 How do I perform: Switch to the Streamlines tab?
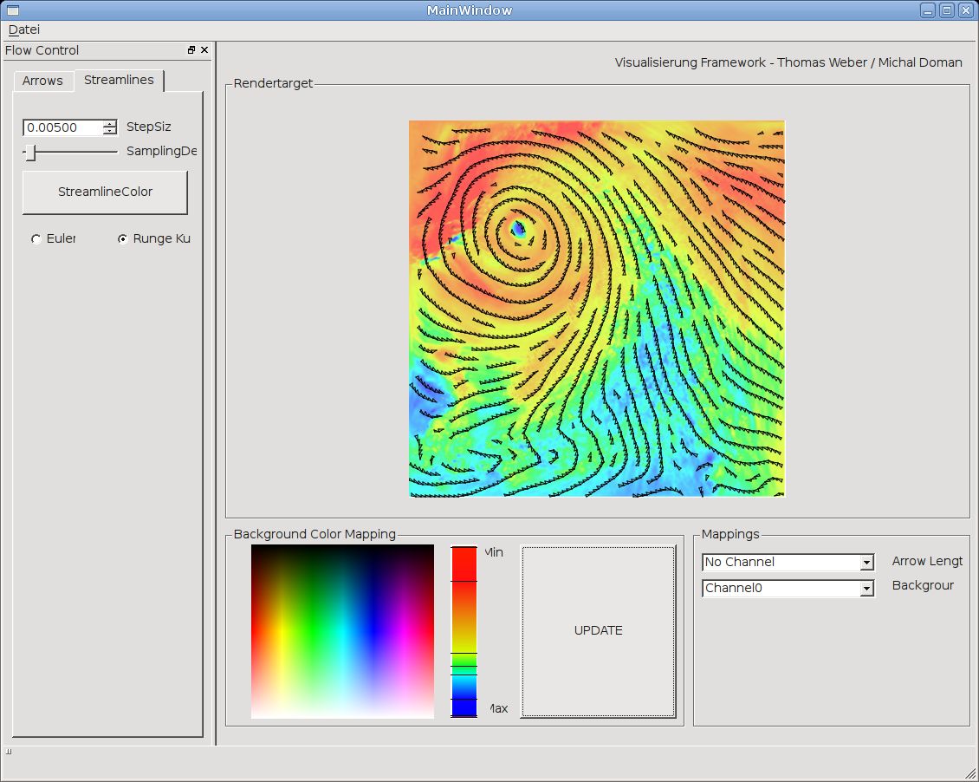click(x=119, y=80)
